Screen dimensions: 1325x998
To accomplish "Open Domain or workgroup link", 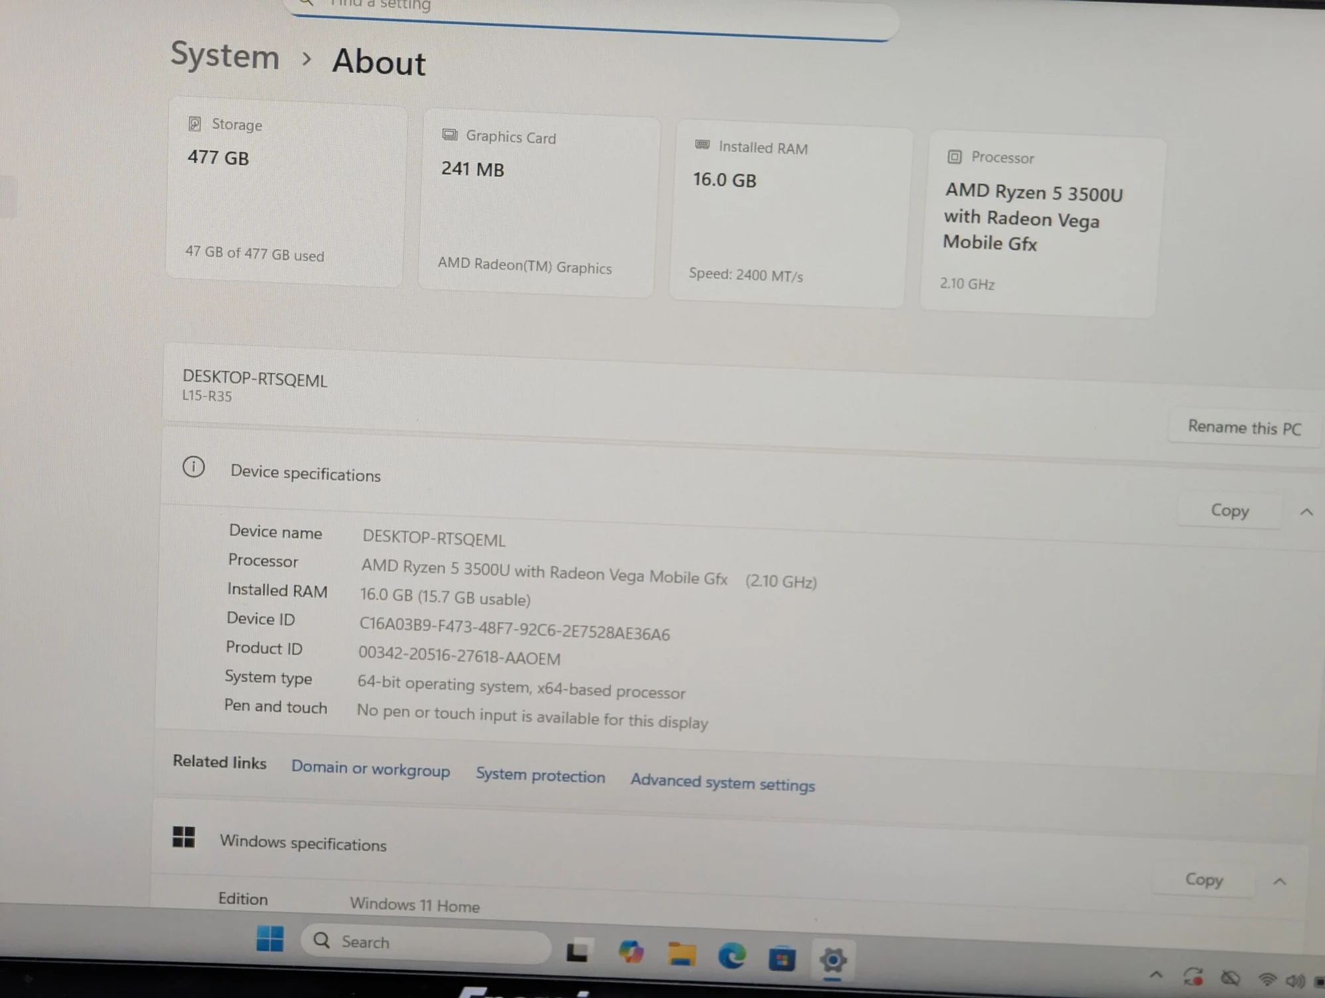I will click(370, 769).
